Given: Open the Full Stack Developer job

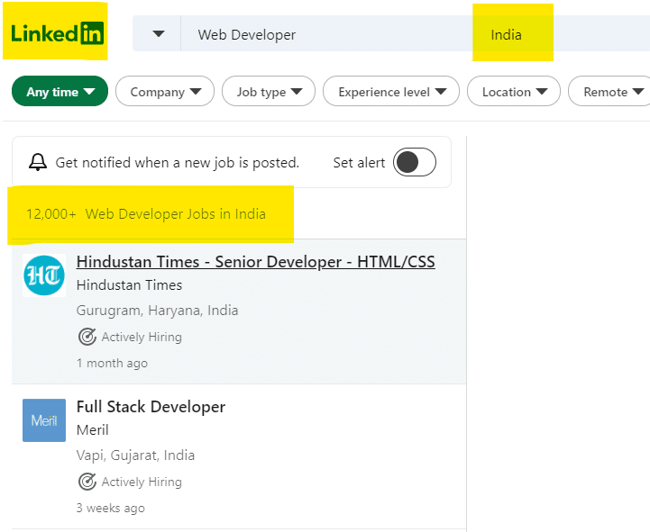Looking at the screenshot, I should [151, 407].
